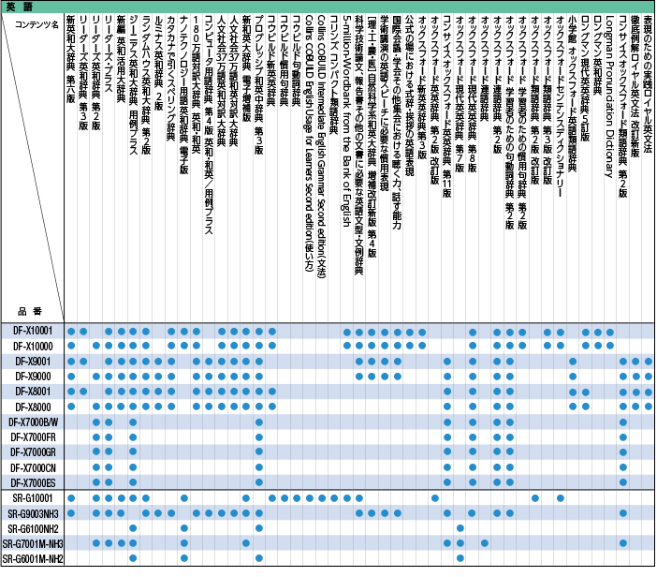This screenshot has height=577, width=657.
Task: Select the DF-X7000CN row label
Action: [33, 467]
